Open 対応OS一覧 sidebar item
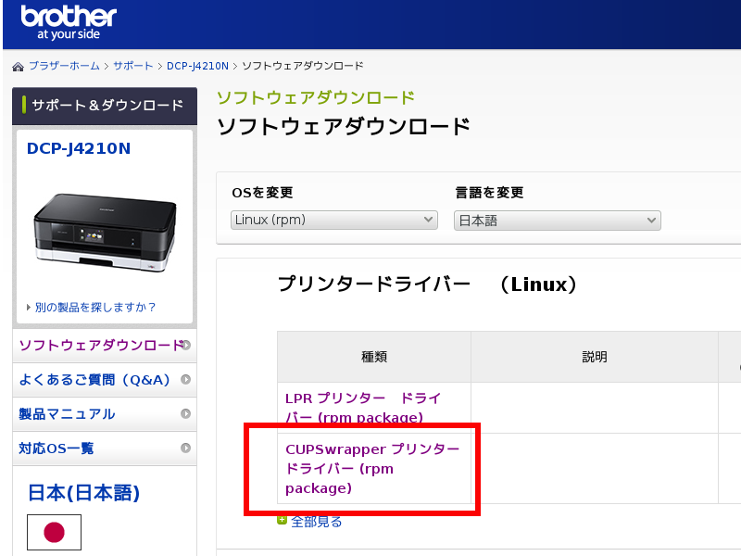The image size is (741, 556). [57, 448]
